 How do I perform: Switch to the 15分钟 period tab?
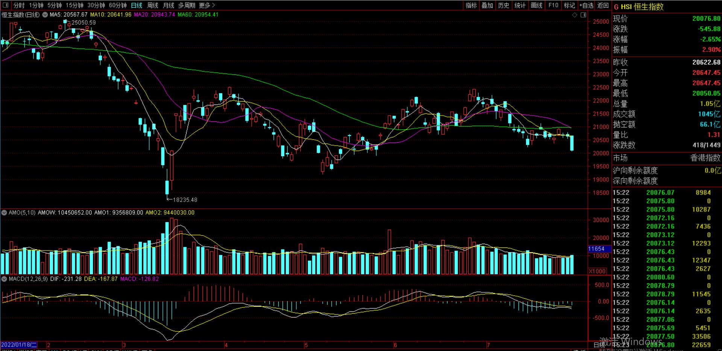[x=74, y=5]
